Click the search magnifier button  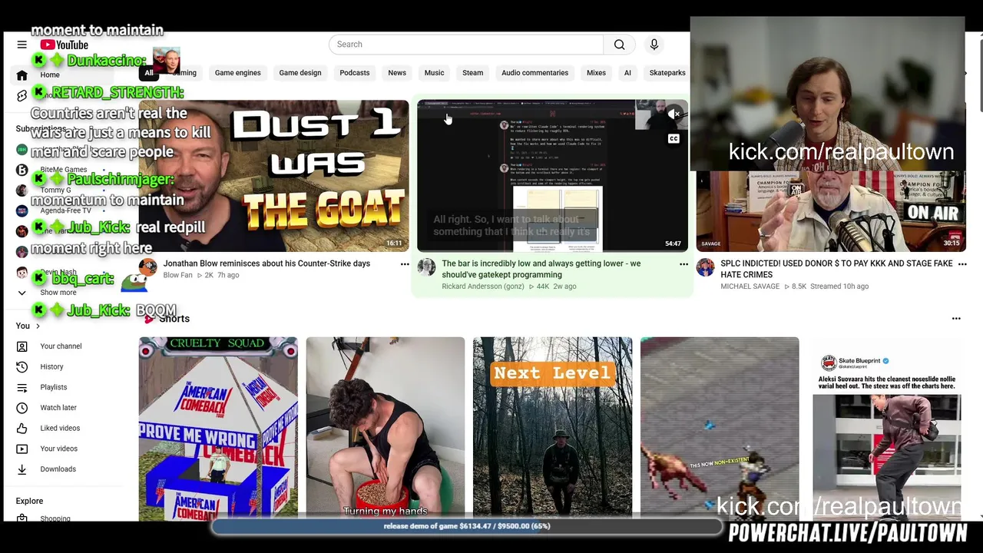coord(620,45)
